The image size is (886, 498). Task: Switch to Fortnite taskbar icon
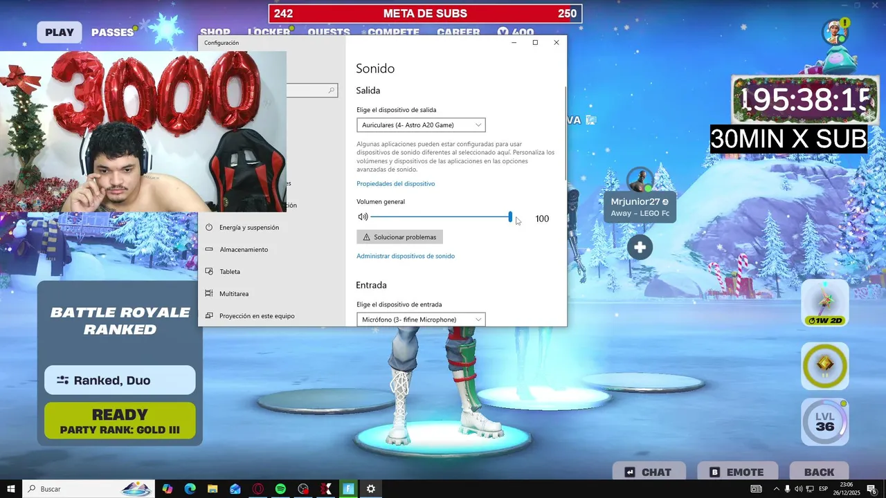(x=348, y=489)
